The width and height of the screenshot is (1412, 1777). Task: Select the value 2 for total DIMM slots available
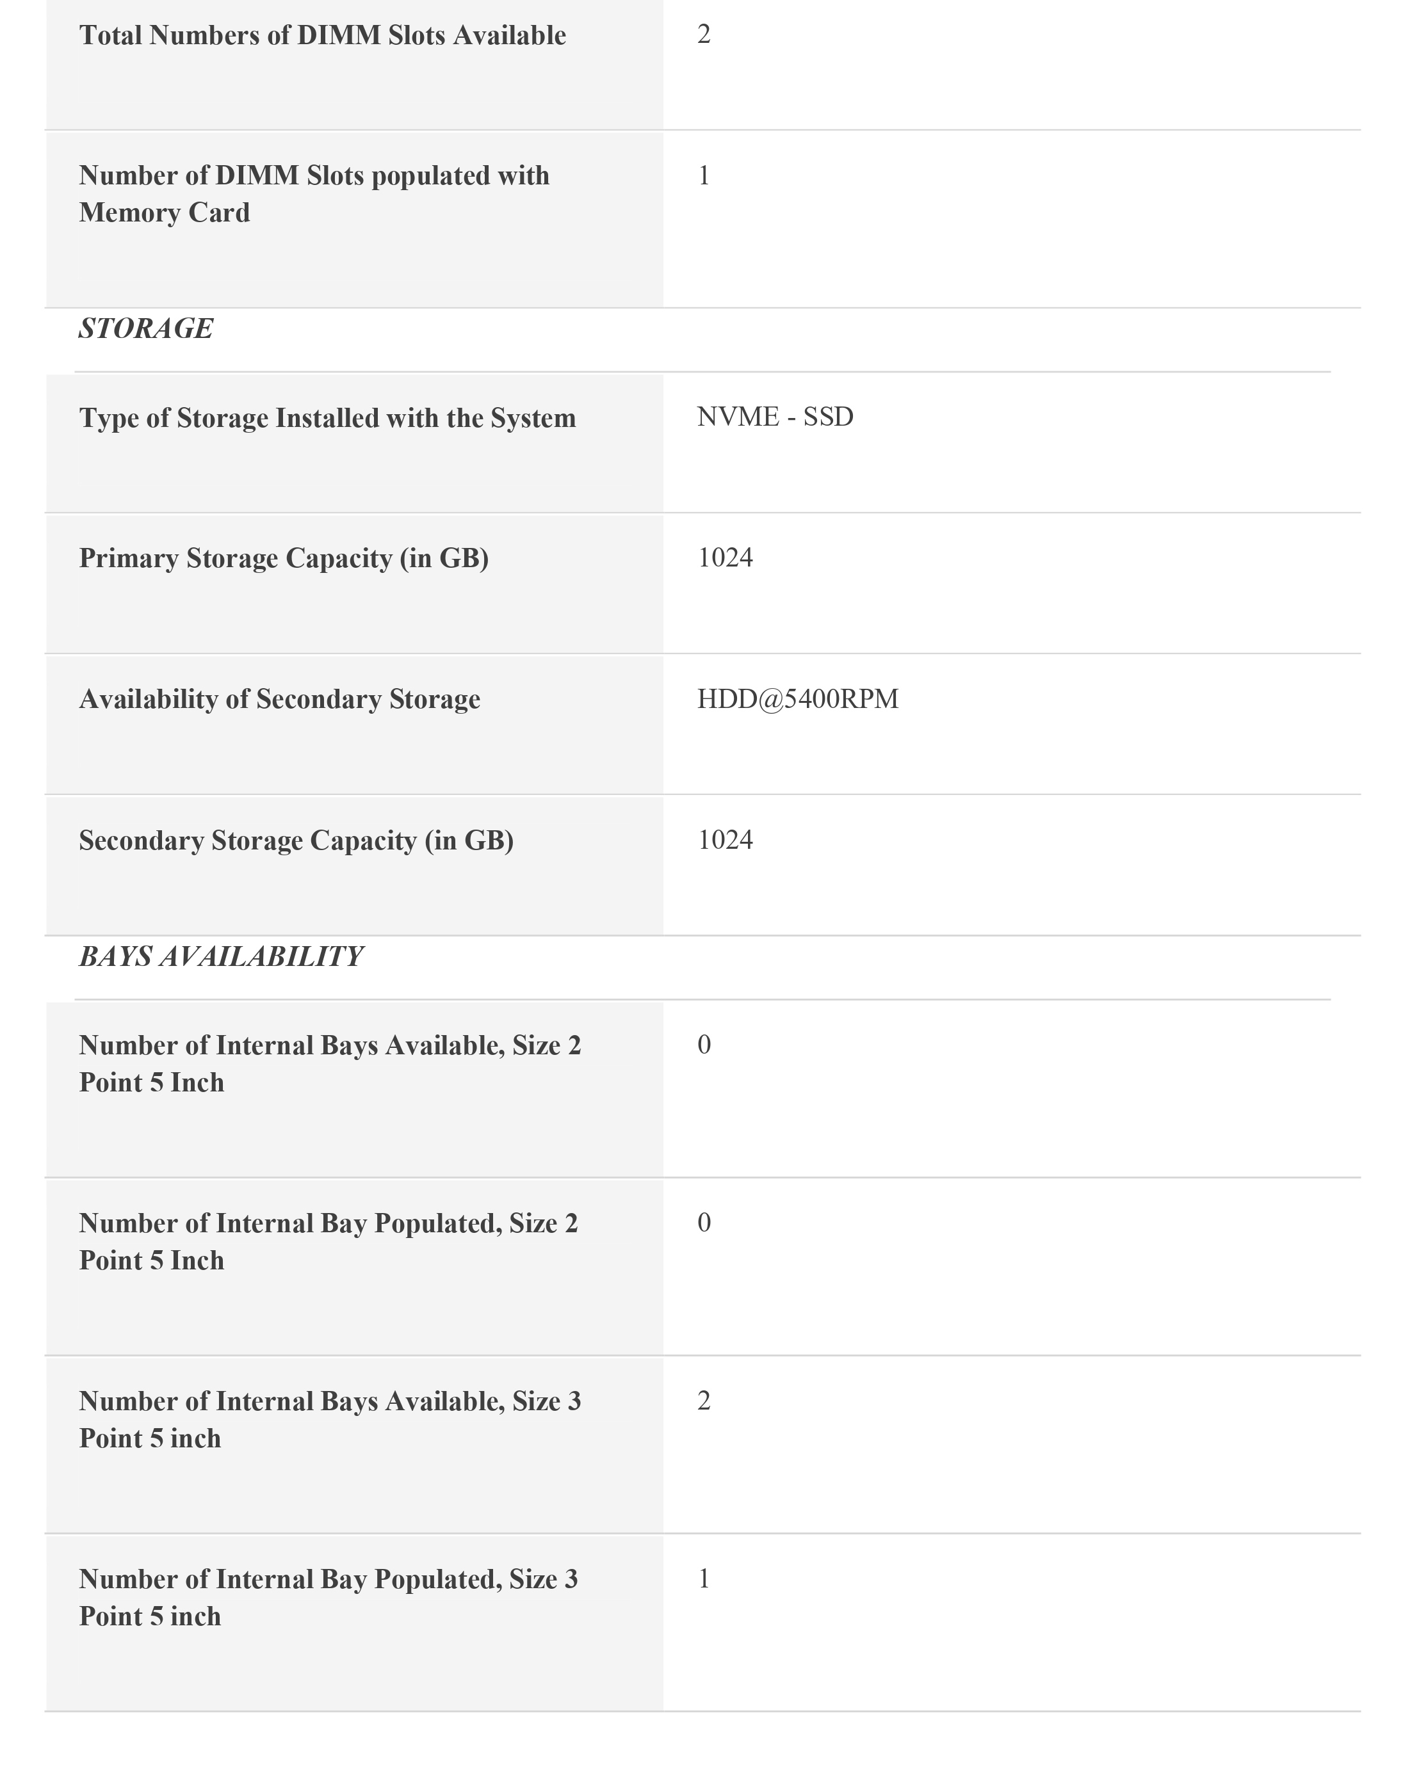tap(704, 35)
